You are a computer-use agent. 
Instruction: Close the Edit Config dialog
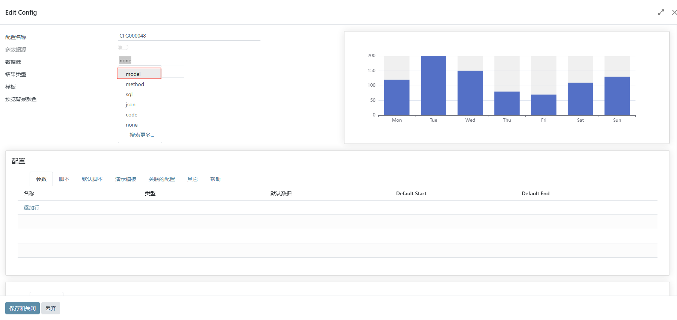pyautogui.click(x=674, y=12)
